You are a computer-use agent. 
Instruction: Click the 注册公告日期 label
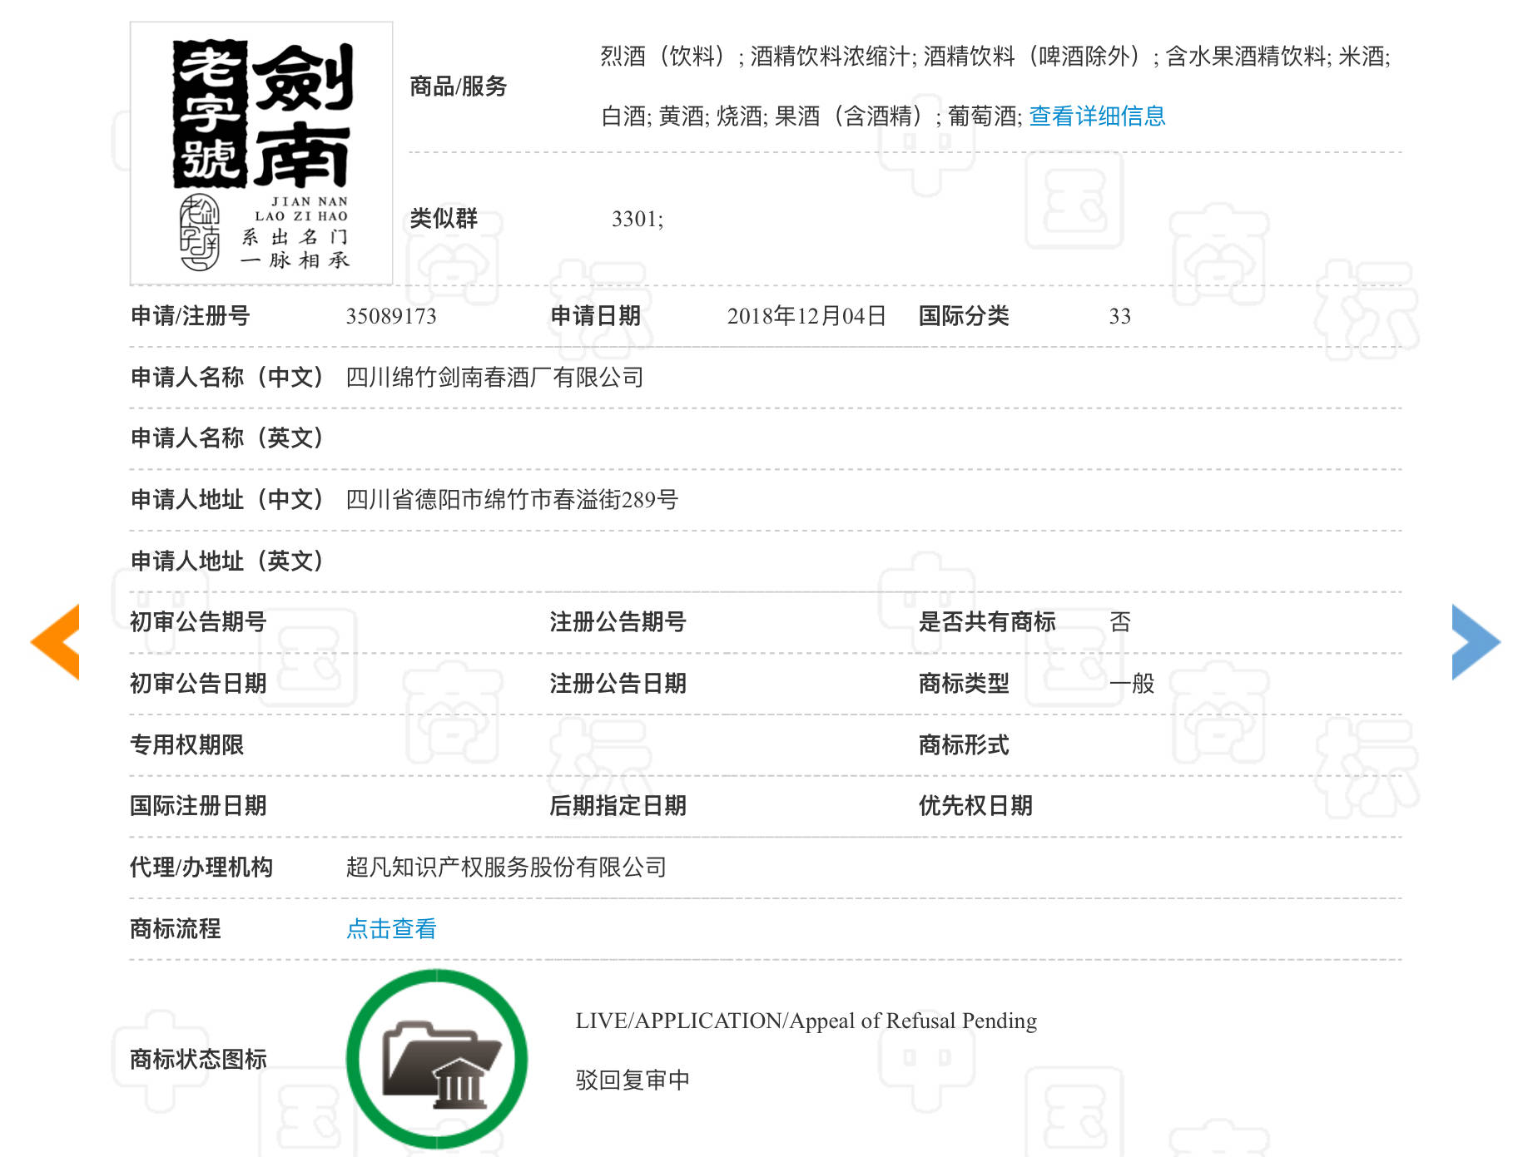pos(618,684)
